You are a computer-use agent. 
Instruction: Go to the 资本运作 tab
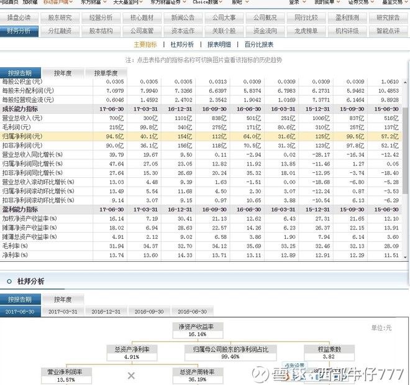[x=183, y=31]
